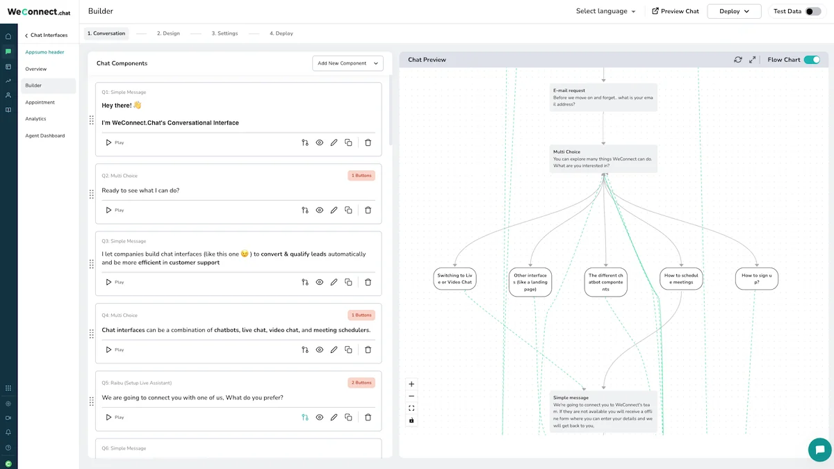
Task: Select the 'How to sign up' flow node
Action: point(757,279)
